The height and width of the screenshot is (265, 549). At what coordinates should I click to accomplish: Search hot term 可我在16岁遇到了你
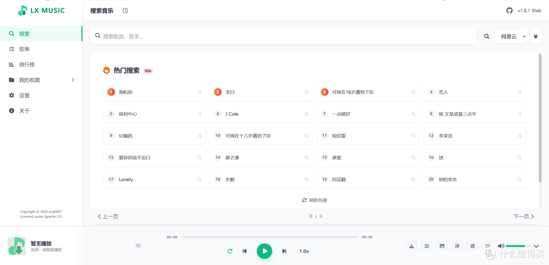pyautogui.click(x=368, y=92)
